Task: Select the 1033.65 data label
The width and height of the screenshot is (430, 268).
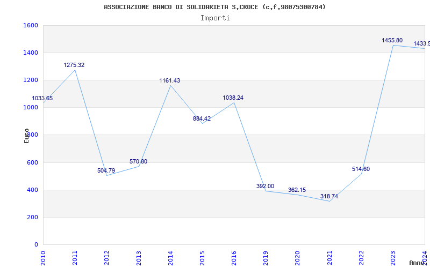Action: coord(42,99)
